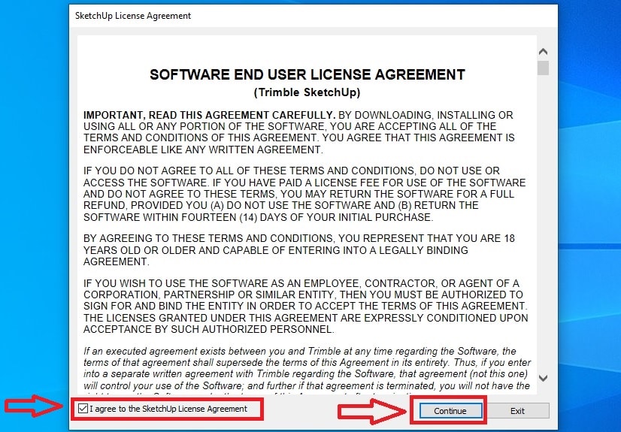
Task: Click the heading "SOFTWARE END USER LICENSE AGREEMENT"
Action: pos(307,74)
